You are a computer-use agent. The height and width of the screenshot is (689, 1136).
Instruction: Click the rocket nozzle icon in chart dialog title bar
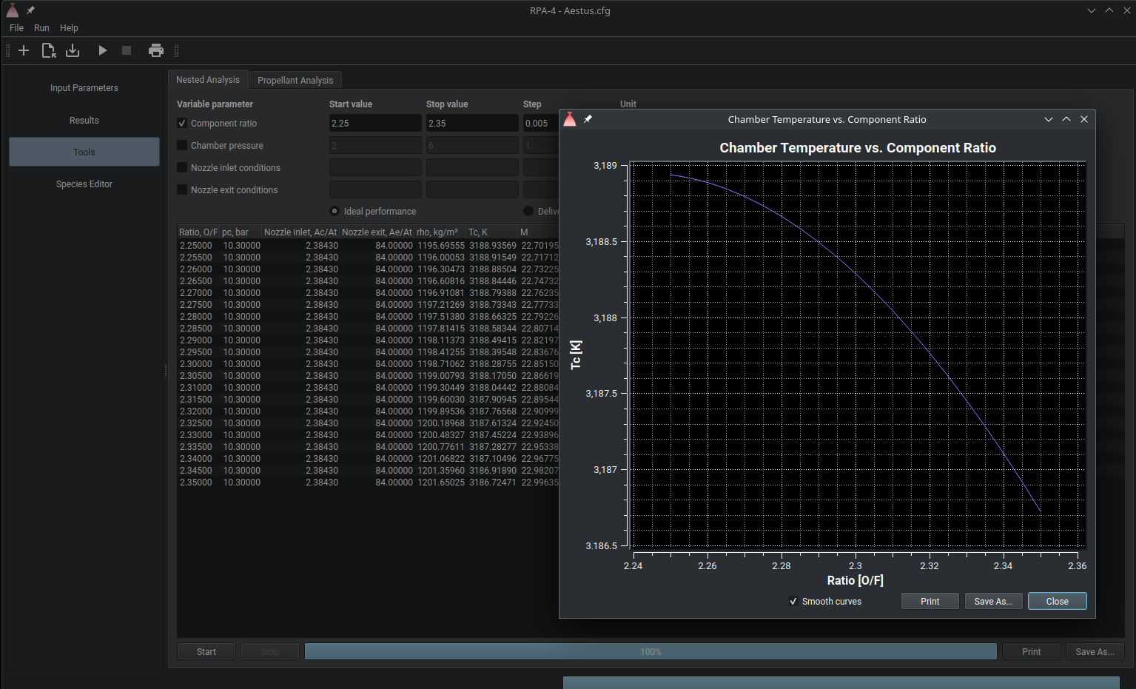coord(570,119)
